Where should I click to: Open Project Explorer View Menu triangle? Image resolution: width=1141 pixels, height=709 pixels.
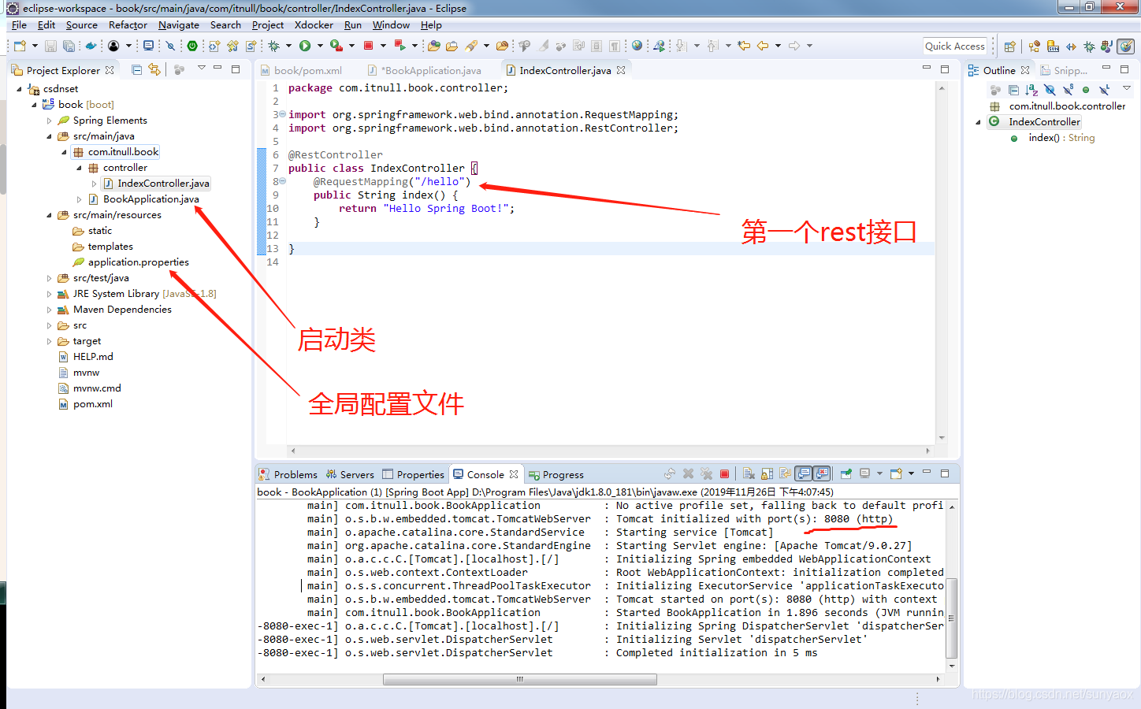click(201, 69)
